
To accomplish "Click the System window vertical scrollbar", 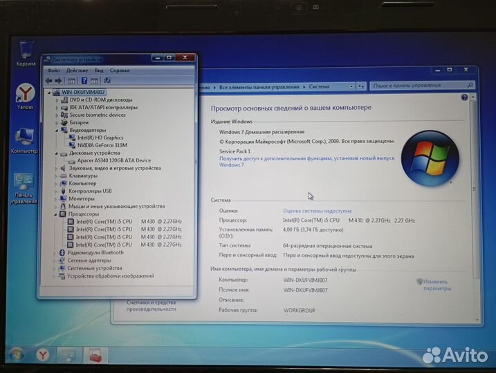I will (x=474, y=189).
